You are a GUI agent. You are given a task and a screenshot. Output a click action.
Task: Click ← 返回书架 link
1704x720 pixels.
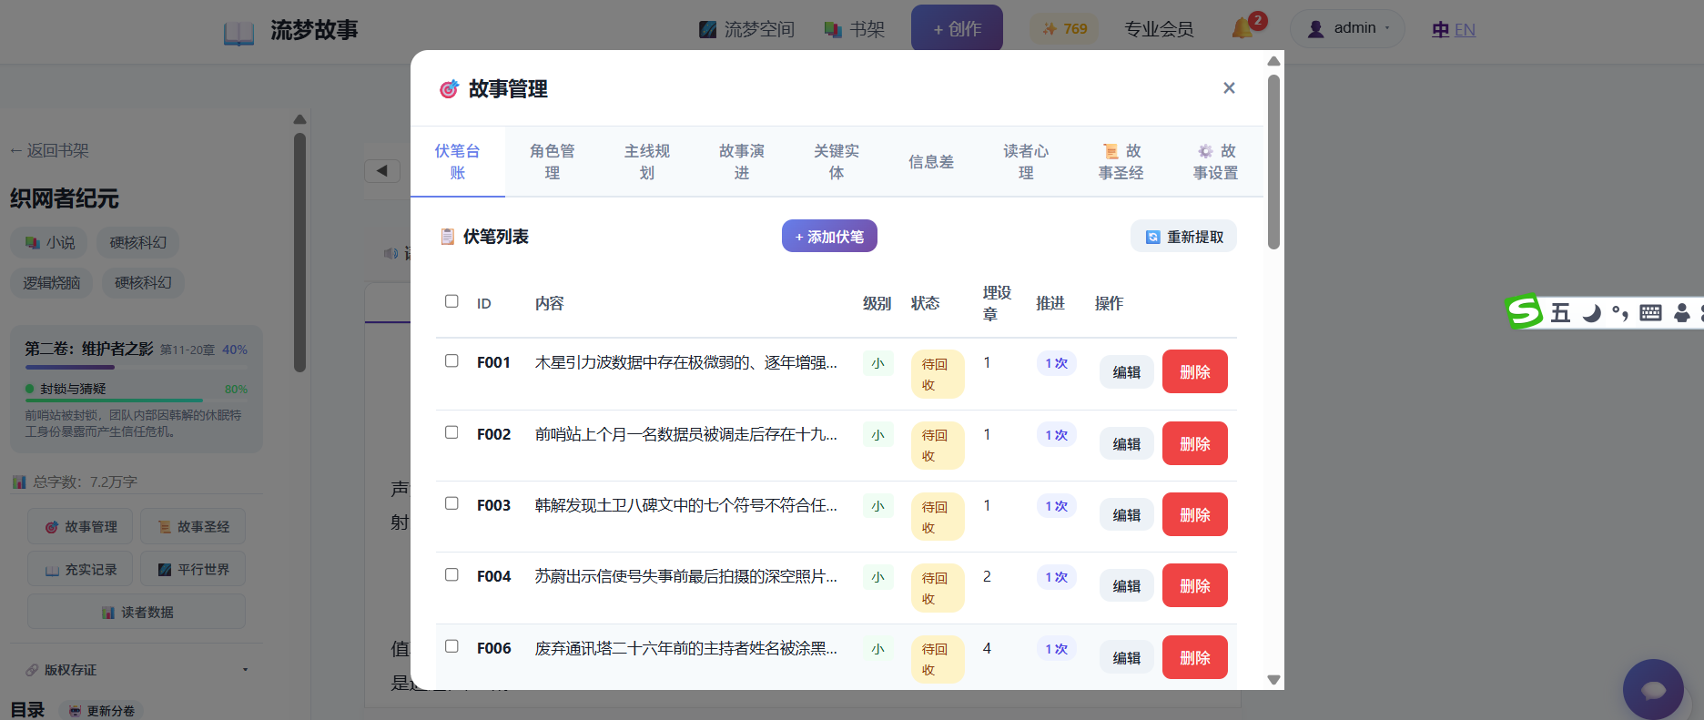[x=49, y=150]
